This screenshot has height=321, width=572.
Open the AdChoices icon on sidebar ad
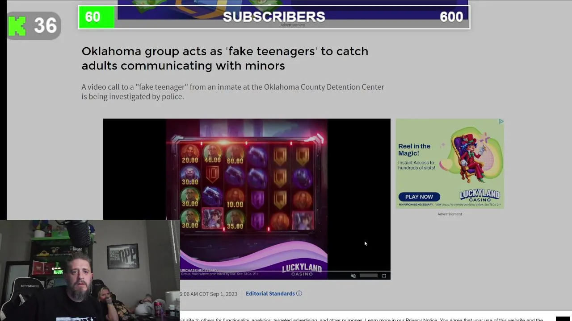pyautogui.click(x=501, y=121)
